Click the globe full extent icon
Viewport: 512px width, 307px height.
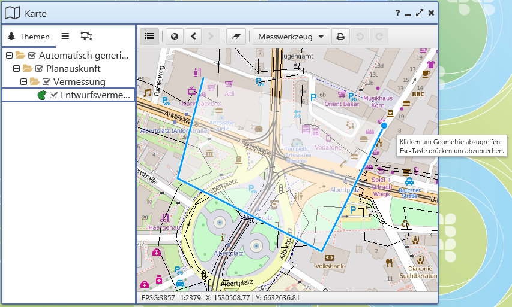tap(175, 37)
